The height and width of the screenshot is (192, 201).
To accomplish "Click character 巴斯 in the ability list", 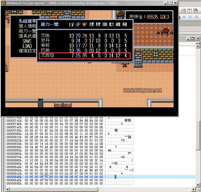I will 45,50.
